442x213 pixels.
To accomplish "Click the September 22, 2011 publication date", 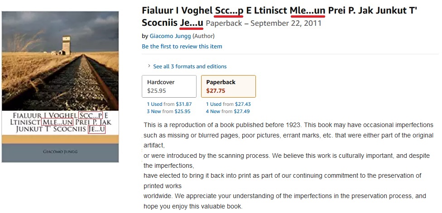I will [286, 23].
